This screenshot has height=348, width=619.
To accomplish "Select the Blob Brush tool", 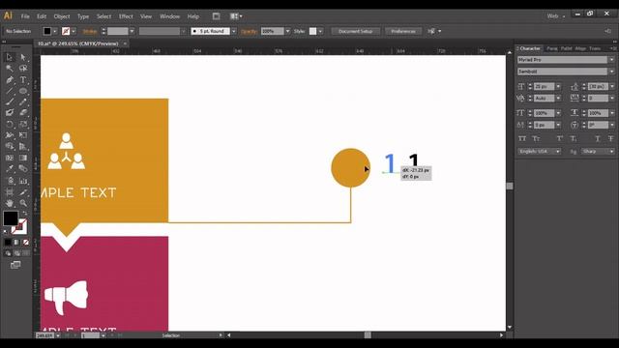I will [x=9, y=113].
